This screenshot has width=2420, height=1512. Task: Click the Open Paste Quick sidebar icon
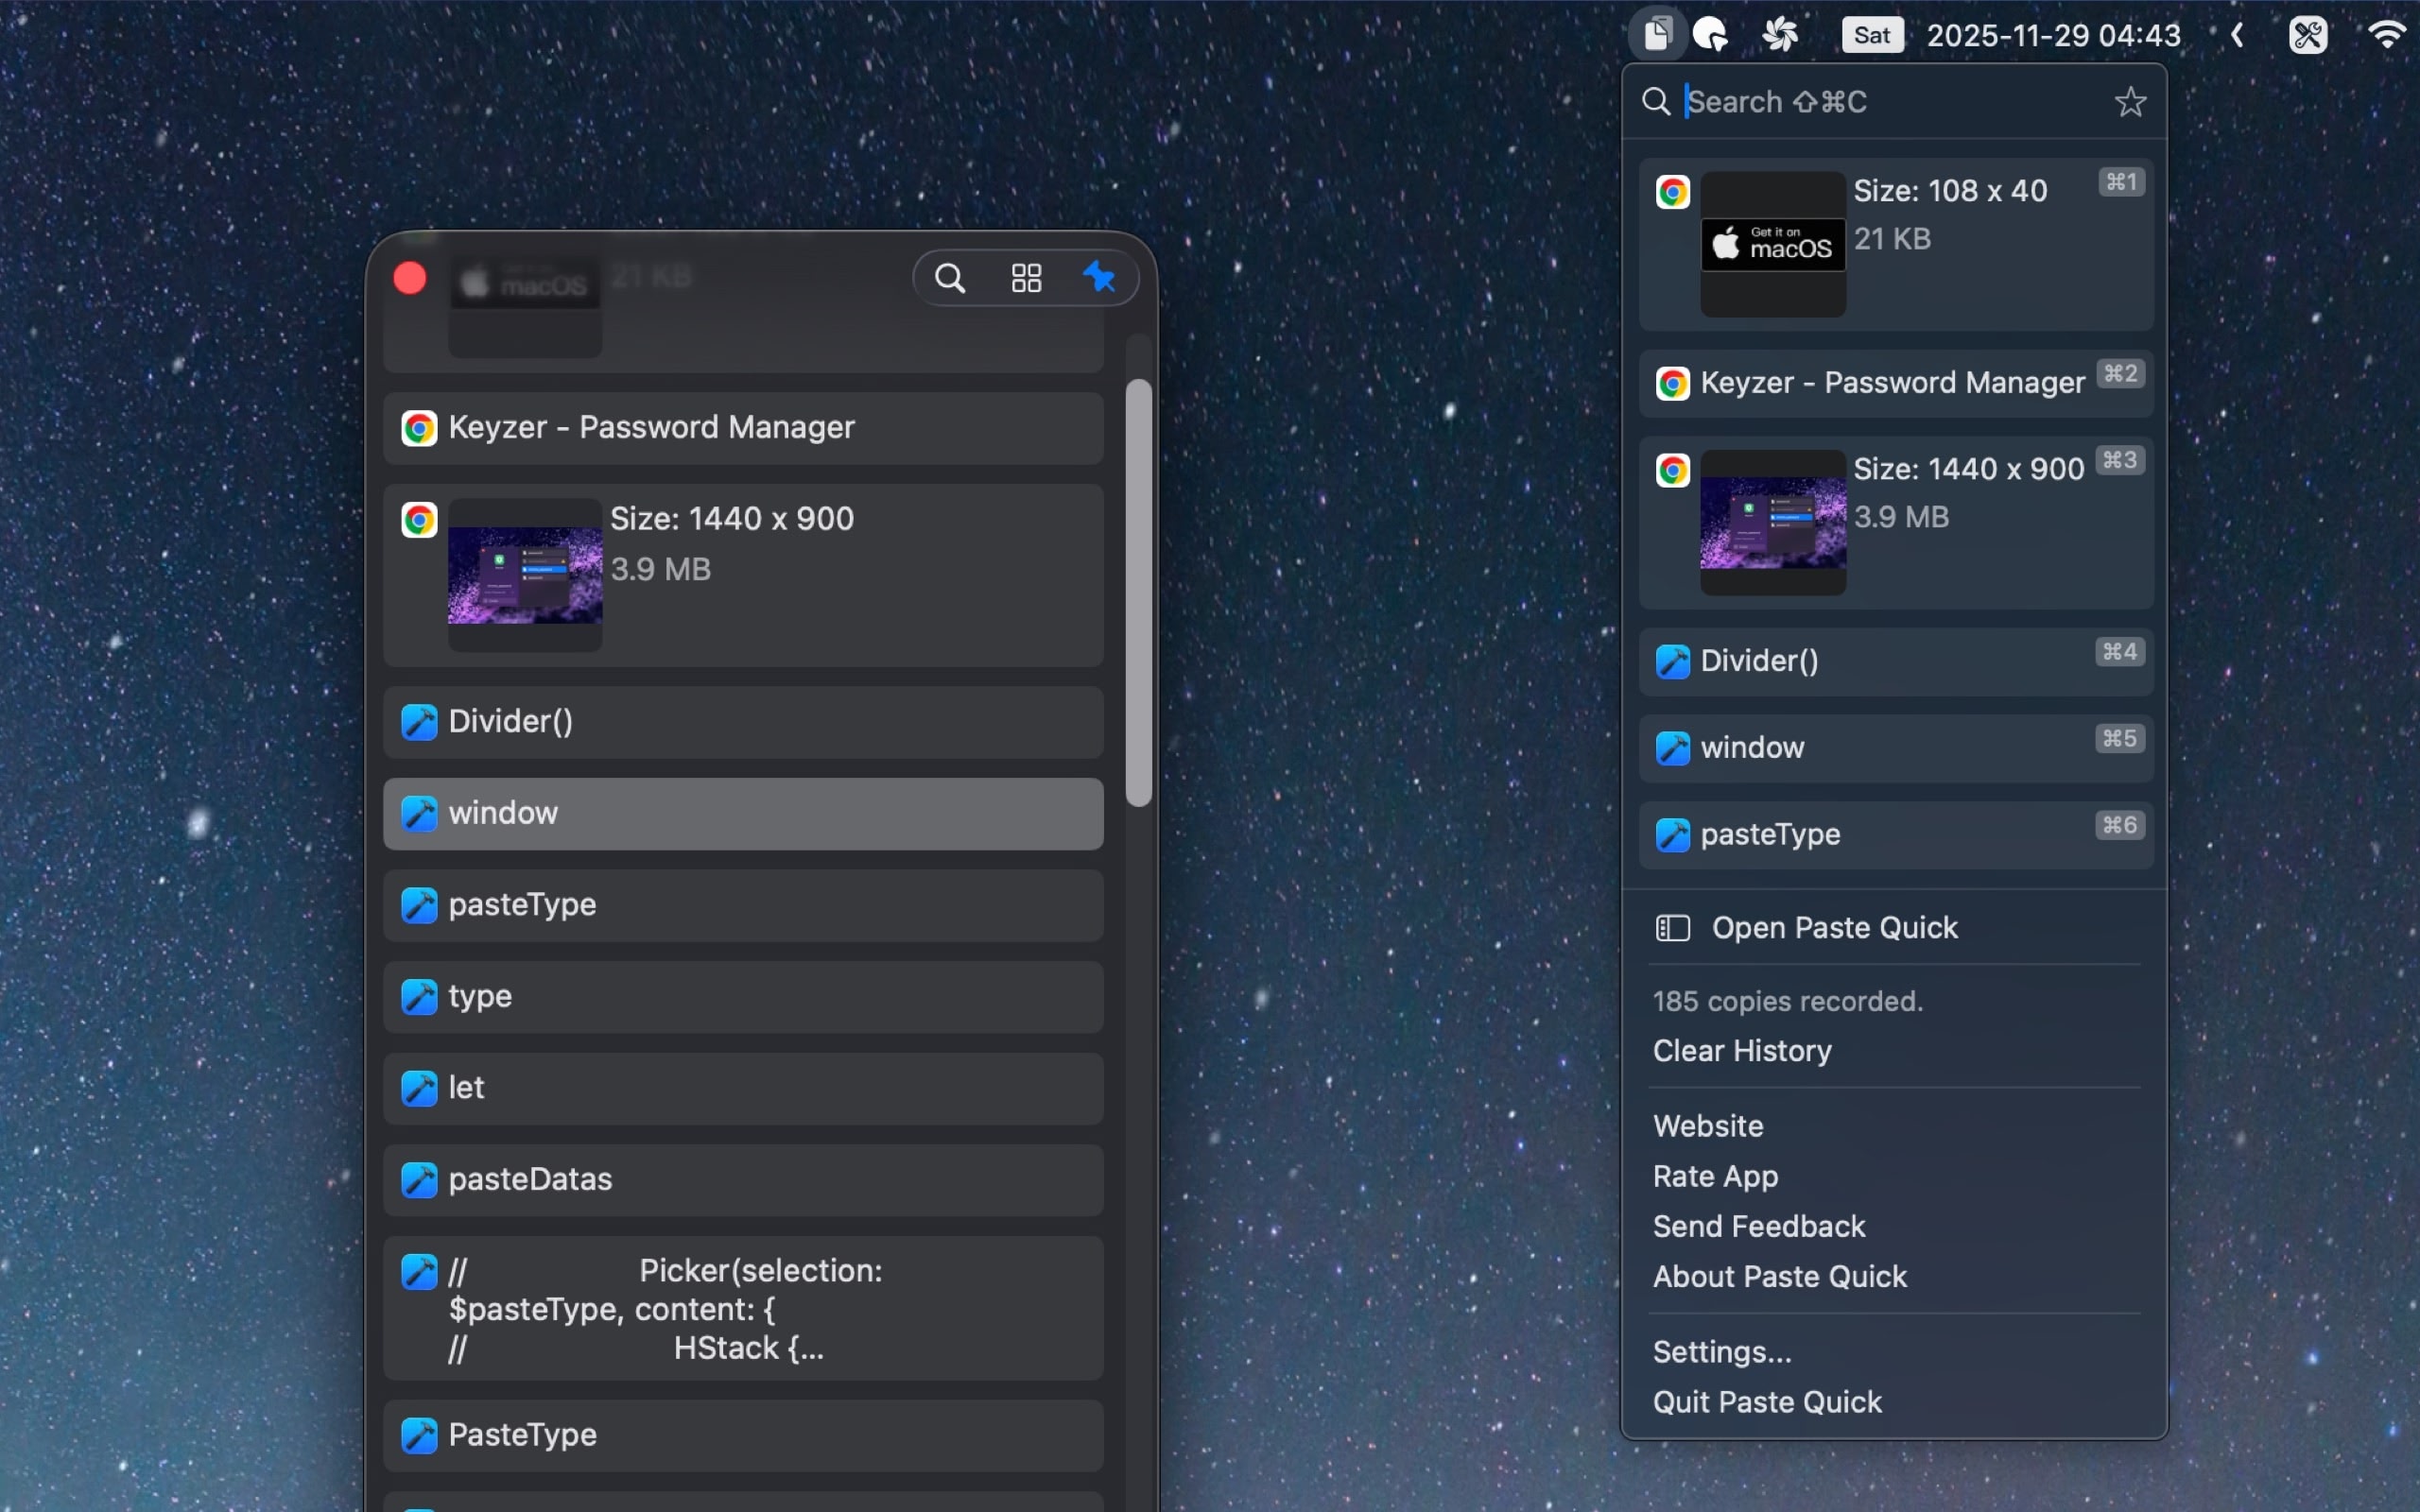[x=1673, y=928]
